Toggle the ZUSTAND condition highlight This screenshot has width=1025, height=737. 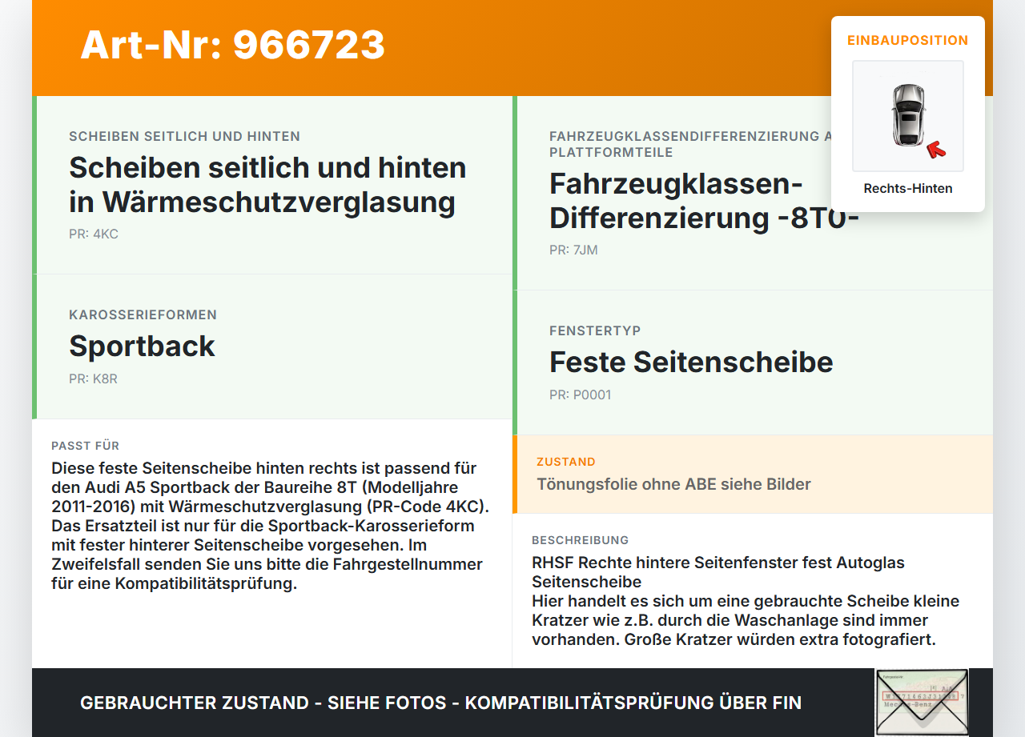point(754,474)
